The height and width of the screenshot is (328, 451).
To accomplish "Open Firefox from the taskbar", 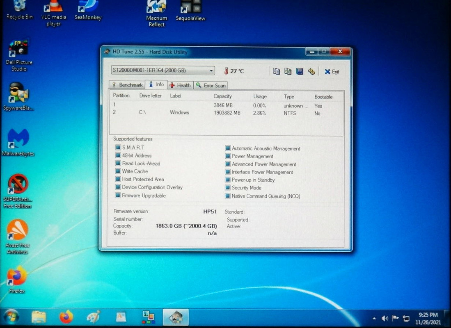I will point(66,317).
